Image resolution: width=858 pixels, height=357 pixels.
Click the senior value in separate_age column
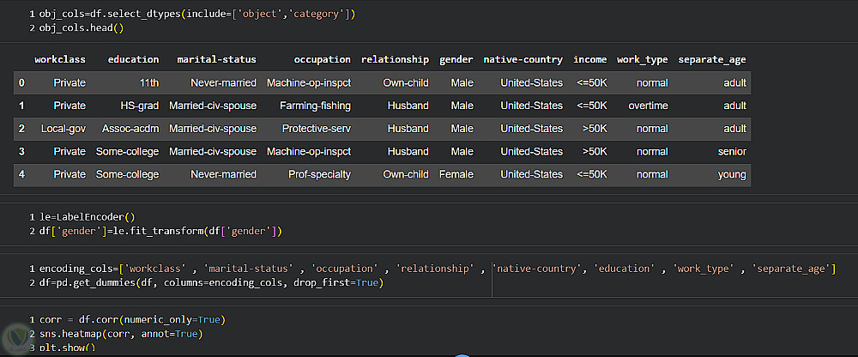pos(732,152)
